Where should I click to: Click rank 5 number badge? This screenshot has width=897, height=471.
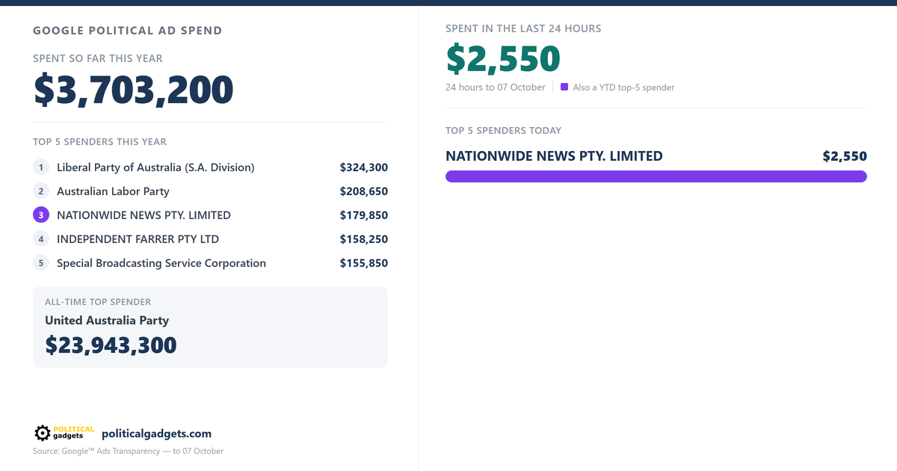click(x=41, y=263)
